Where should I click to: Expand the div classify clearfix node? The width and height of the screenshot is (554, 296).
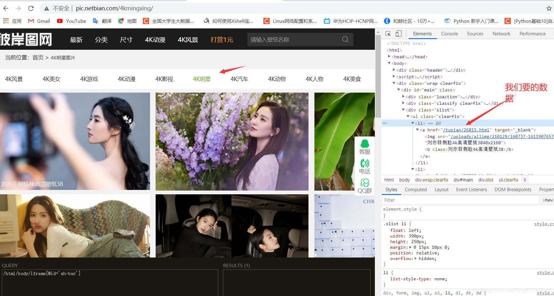click(403, 103)
